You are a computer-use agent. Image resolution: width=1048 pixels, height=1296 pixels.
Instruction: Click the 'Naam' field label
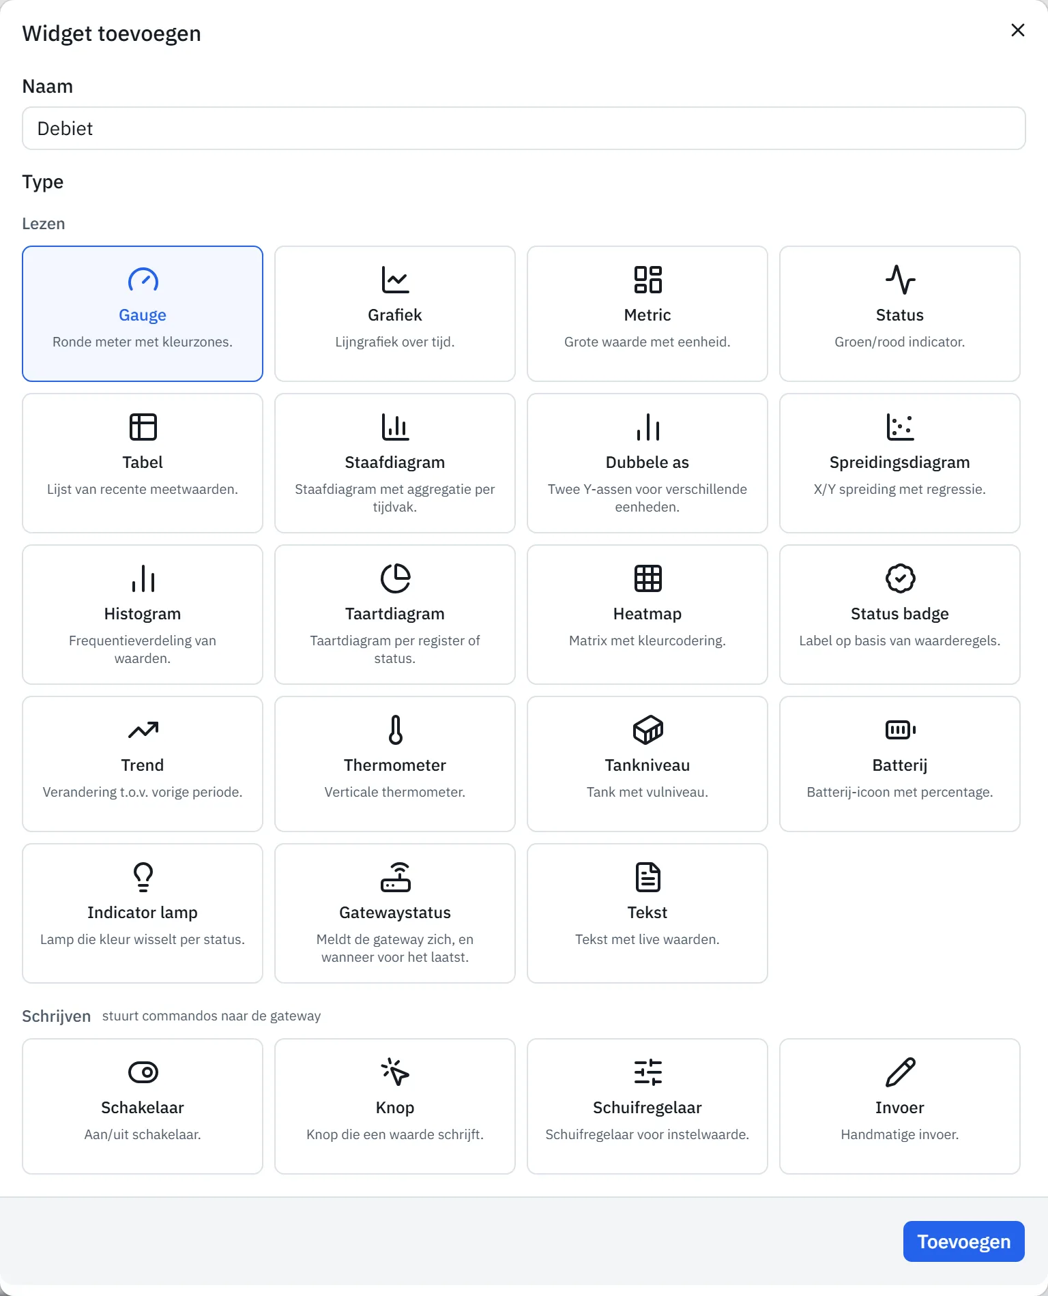48,87
